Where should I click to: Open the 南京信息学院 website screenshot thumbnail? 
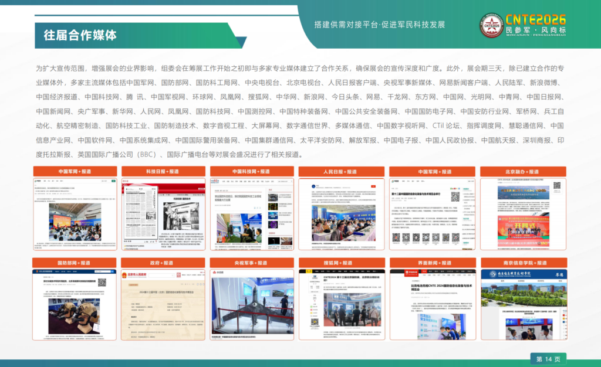pos(523,304)
